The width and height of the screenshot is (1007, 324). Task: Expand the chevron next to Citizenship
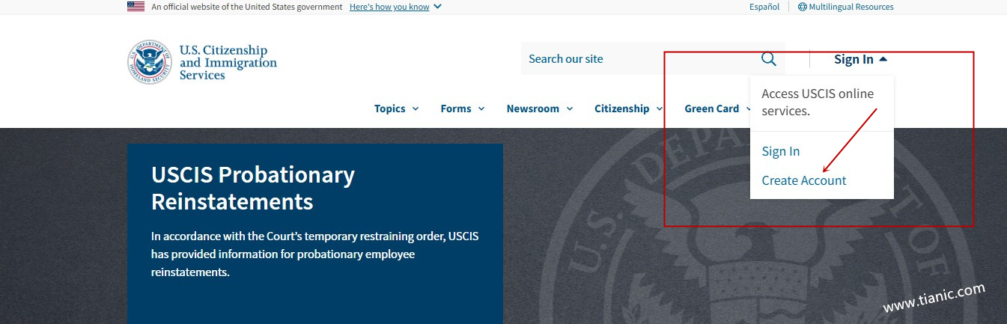pos(660,108)
